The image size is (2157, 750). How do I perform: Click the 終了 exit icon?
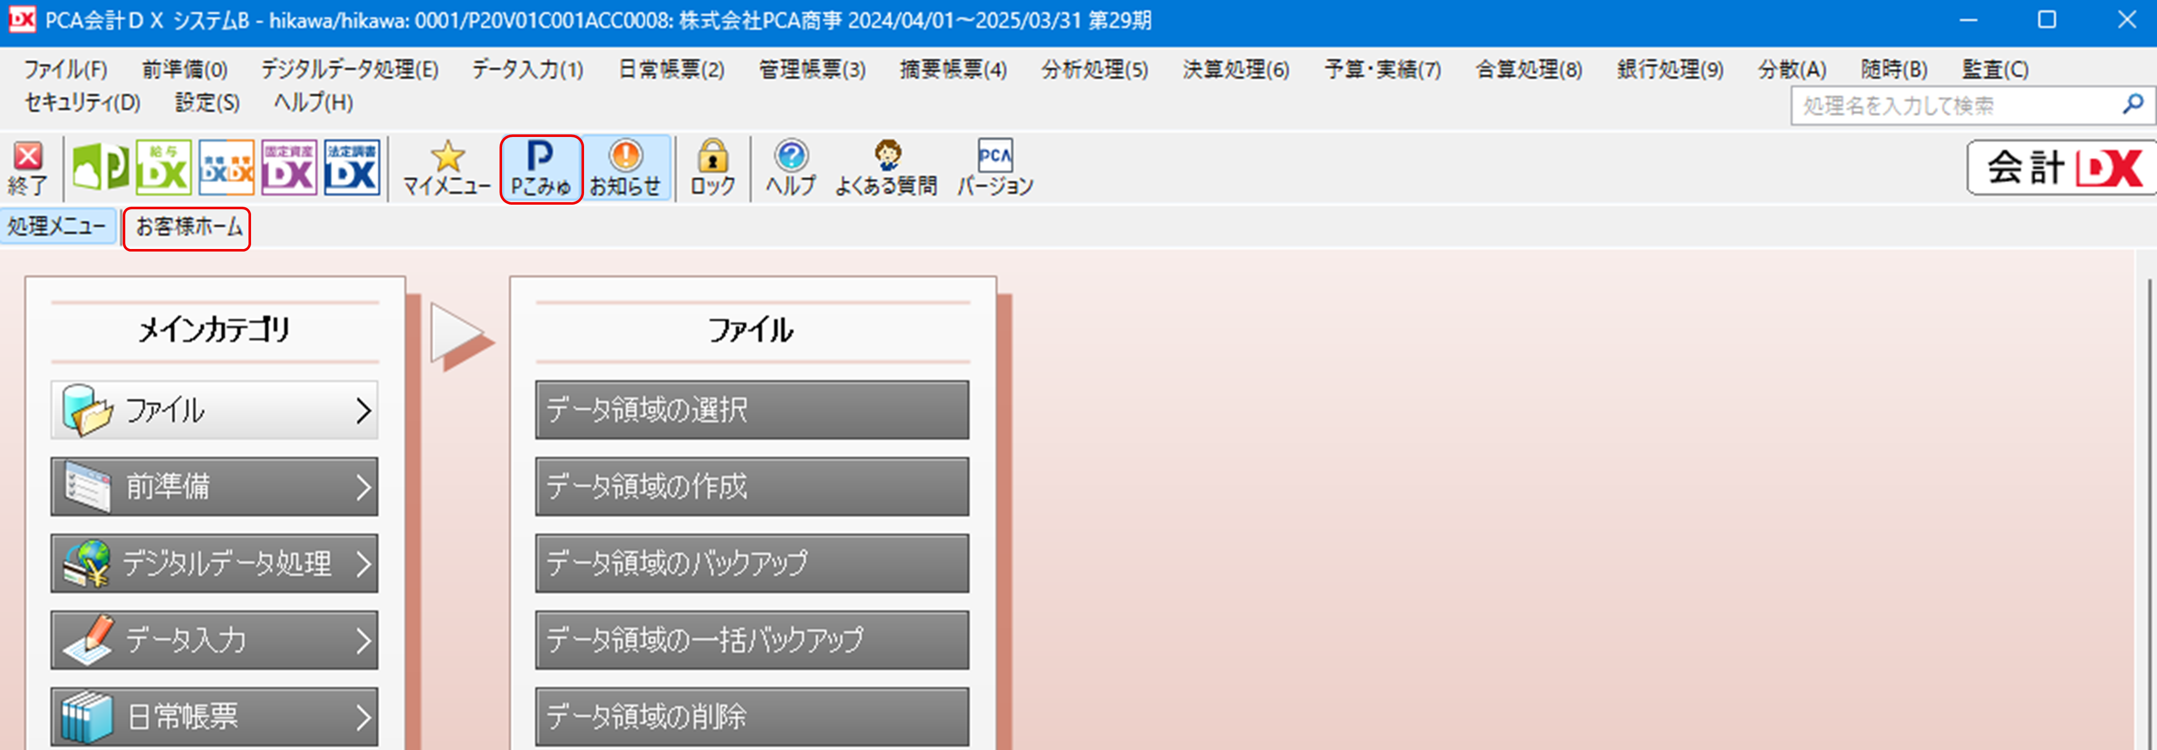[29, 168]
